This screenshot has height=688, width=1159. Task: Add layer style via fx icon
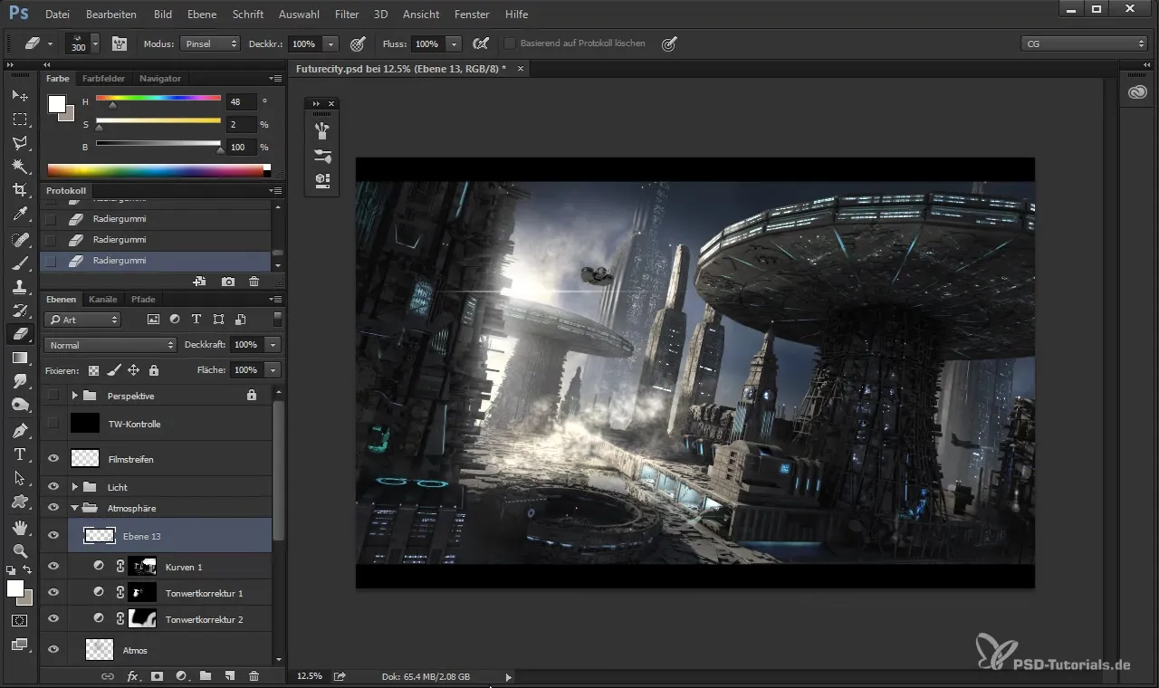click(x=132, y=676)
